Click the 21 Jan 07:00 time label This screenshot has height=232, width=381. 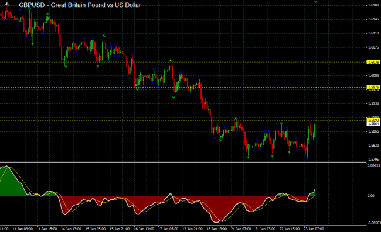(x=241, y=229)
